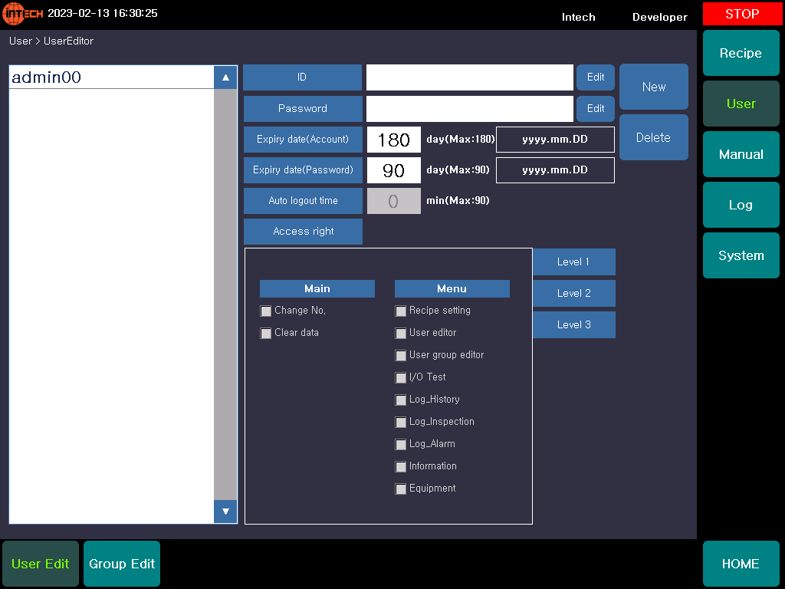Enable the Change No. checkbox
The image size is (785, 589).
(266, 311)
